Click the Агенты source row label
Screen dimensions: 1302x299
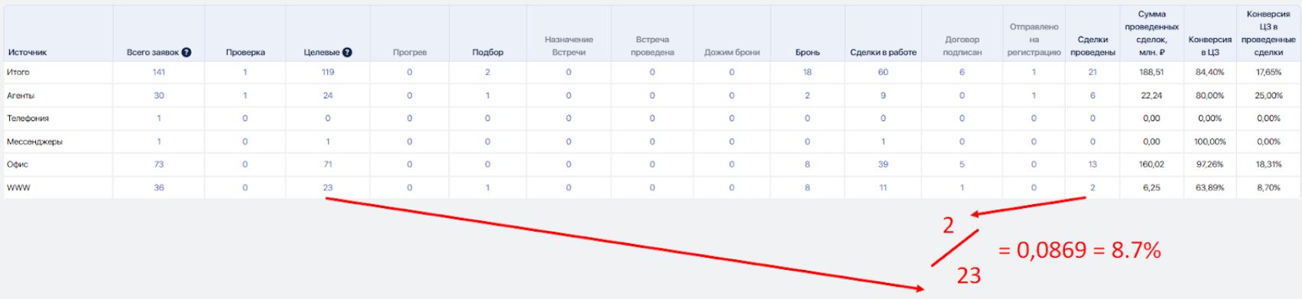[21, 96]
